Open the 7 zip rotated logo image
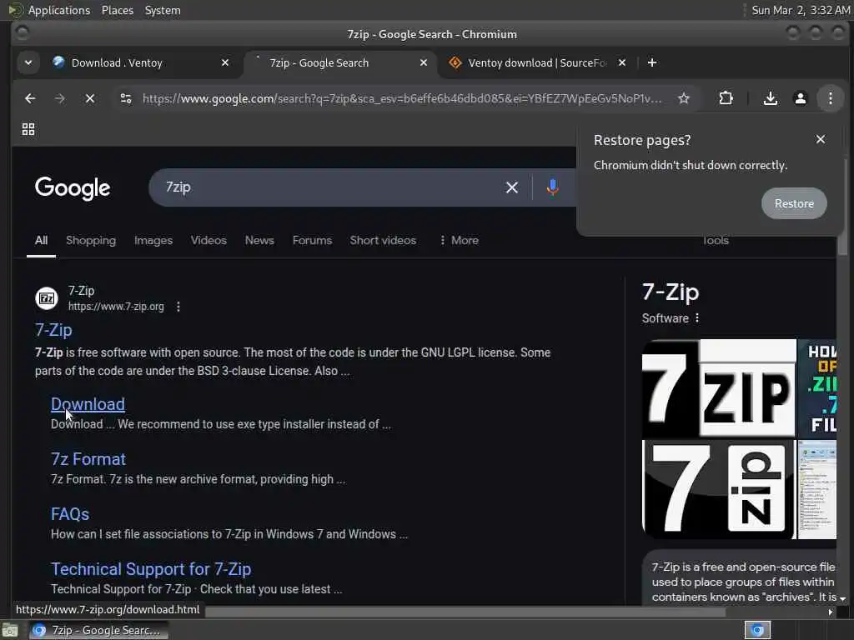 pyautogui.click(x=719, y=489)
